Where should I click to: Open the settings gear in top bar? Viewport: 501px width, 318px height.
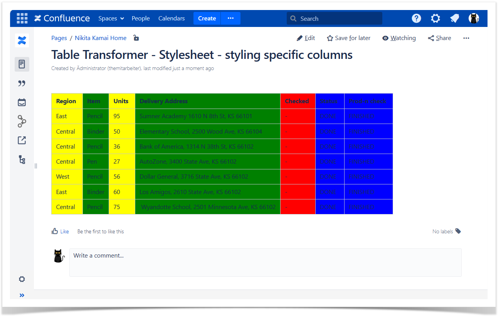pyautogui.click(x=435, y=18)
